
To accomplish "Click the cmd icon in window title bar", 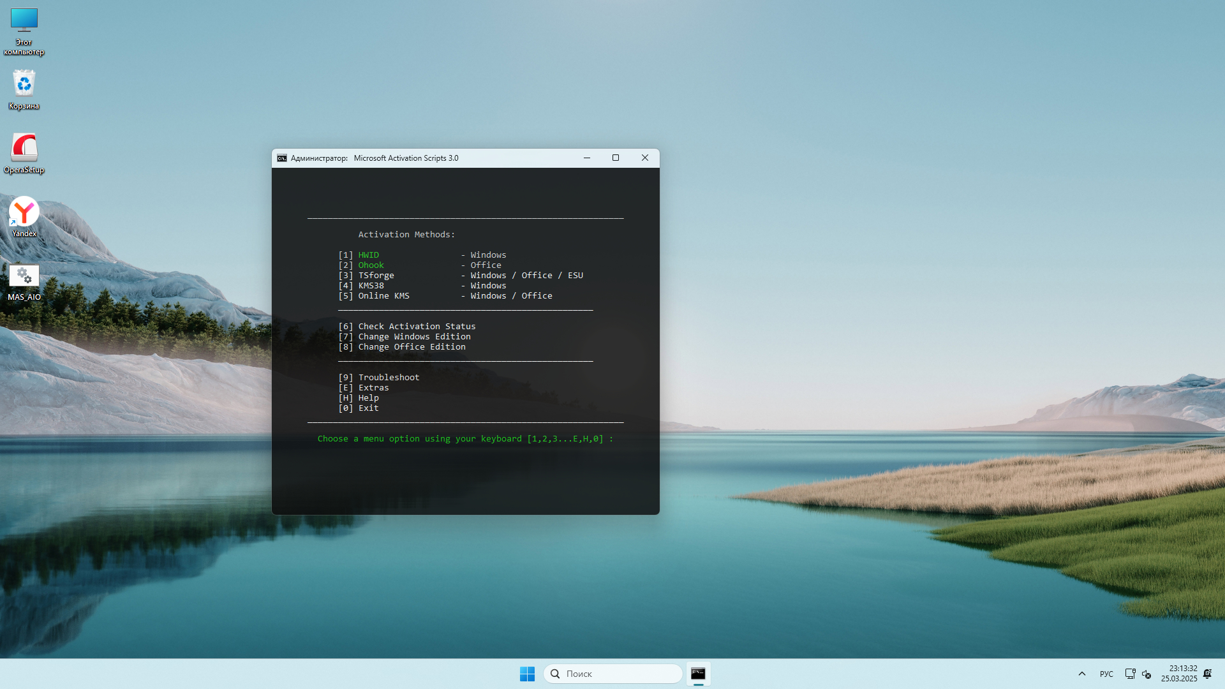I will [282, 158].
